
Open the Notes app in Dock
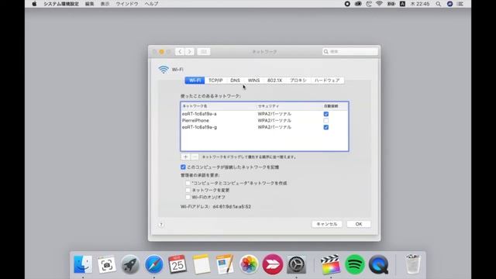(201, 264)
